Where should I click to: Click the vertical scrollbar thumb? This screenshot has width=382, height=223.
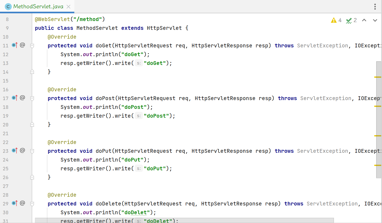[379, 120]
